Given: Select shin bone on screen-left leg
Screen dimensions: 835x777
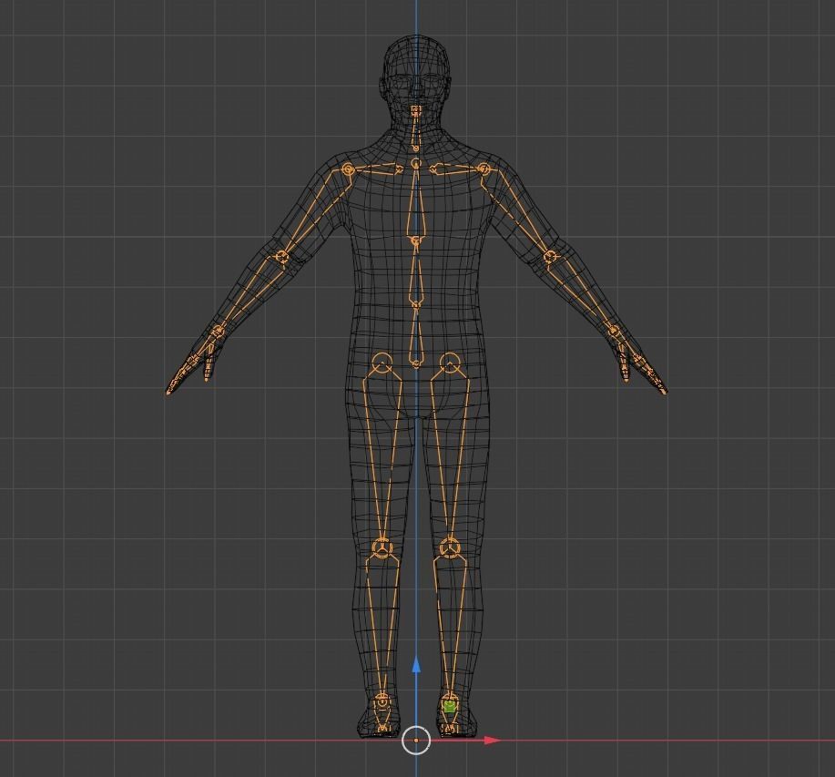Looking at the screenshot, I should pyautogui.click(x=382, y=623).
